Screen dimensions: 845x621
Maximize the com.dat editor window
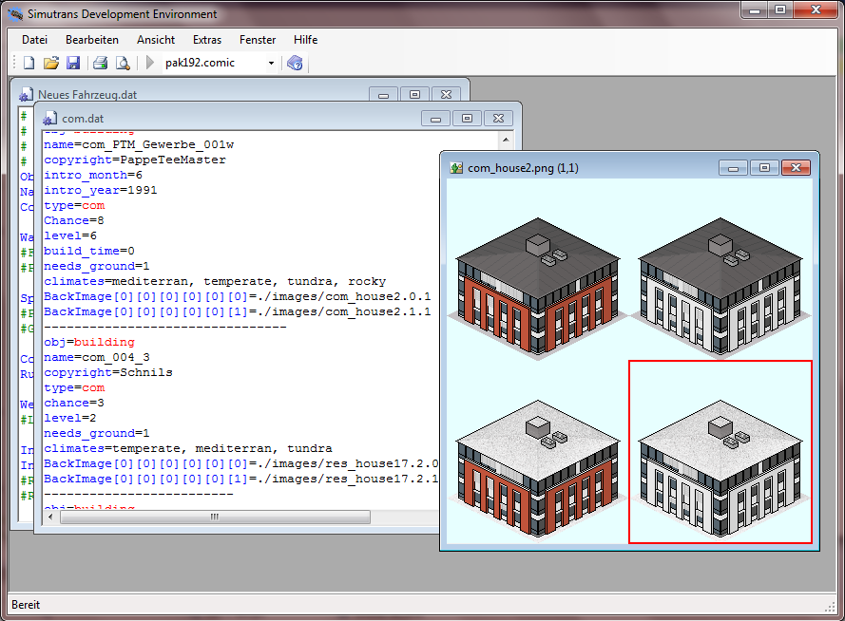click(467, 119)
